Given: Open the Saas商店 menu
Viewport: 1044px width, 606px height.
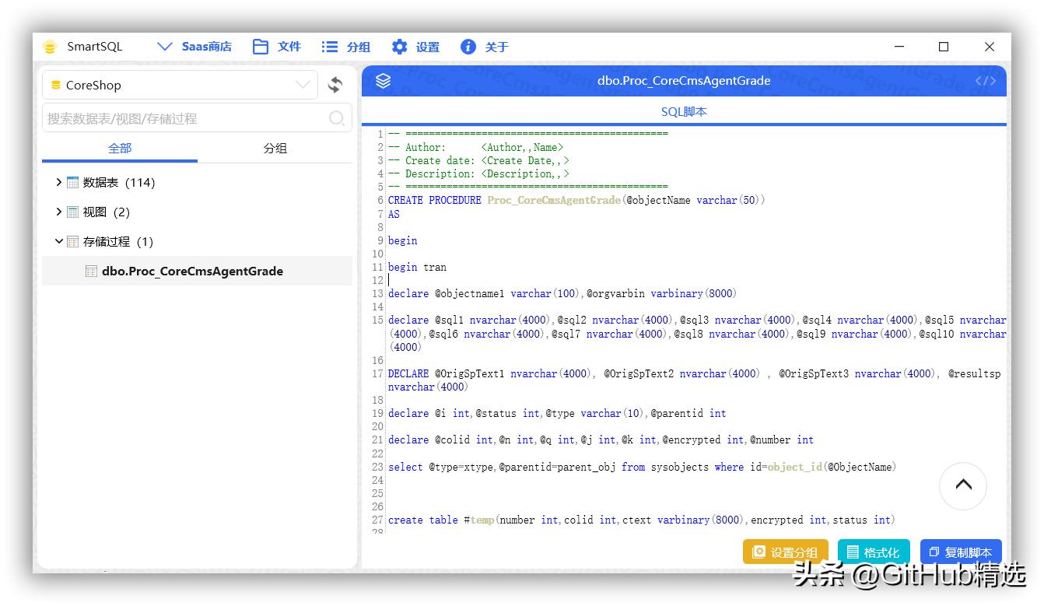Looking at the screenshot, I should (194, 47).
